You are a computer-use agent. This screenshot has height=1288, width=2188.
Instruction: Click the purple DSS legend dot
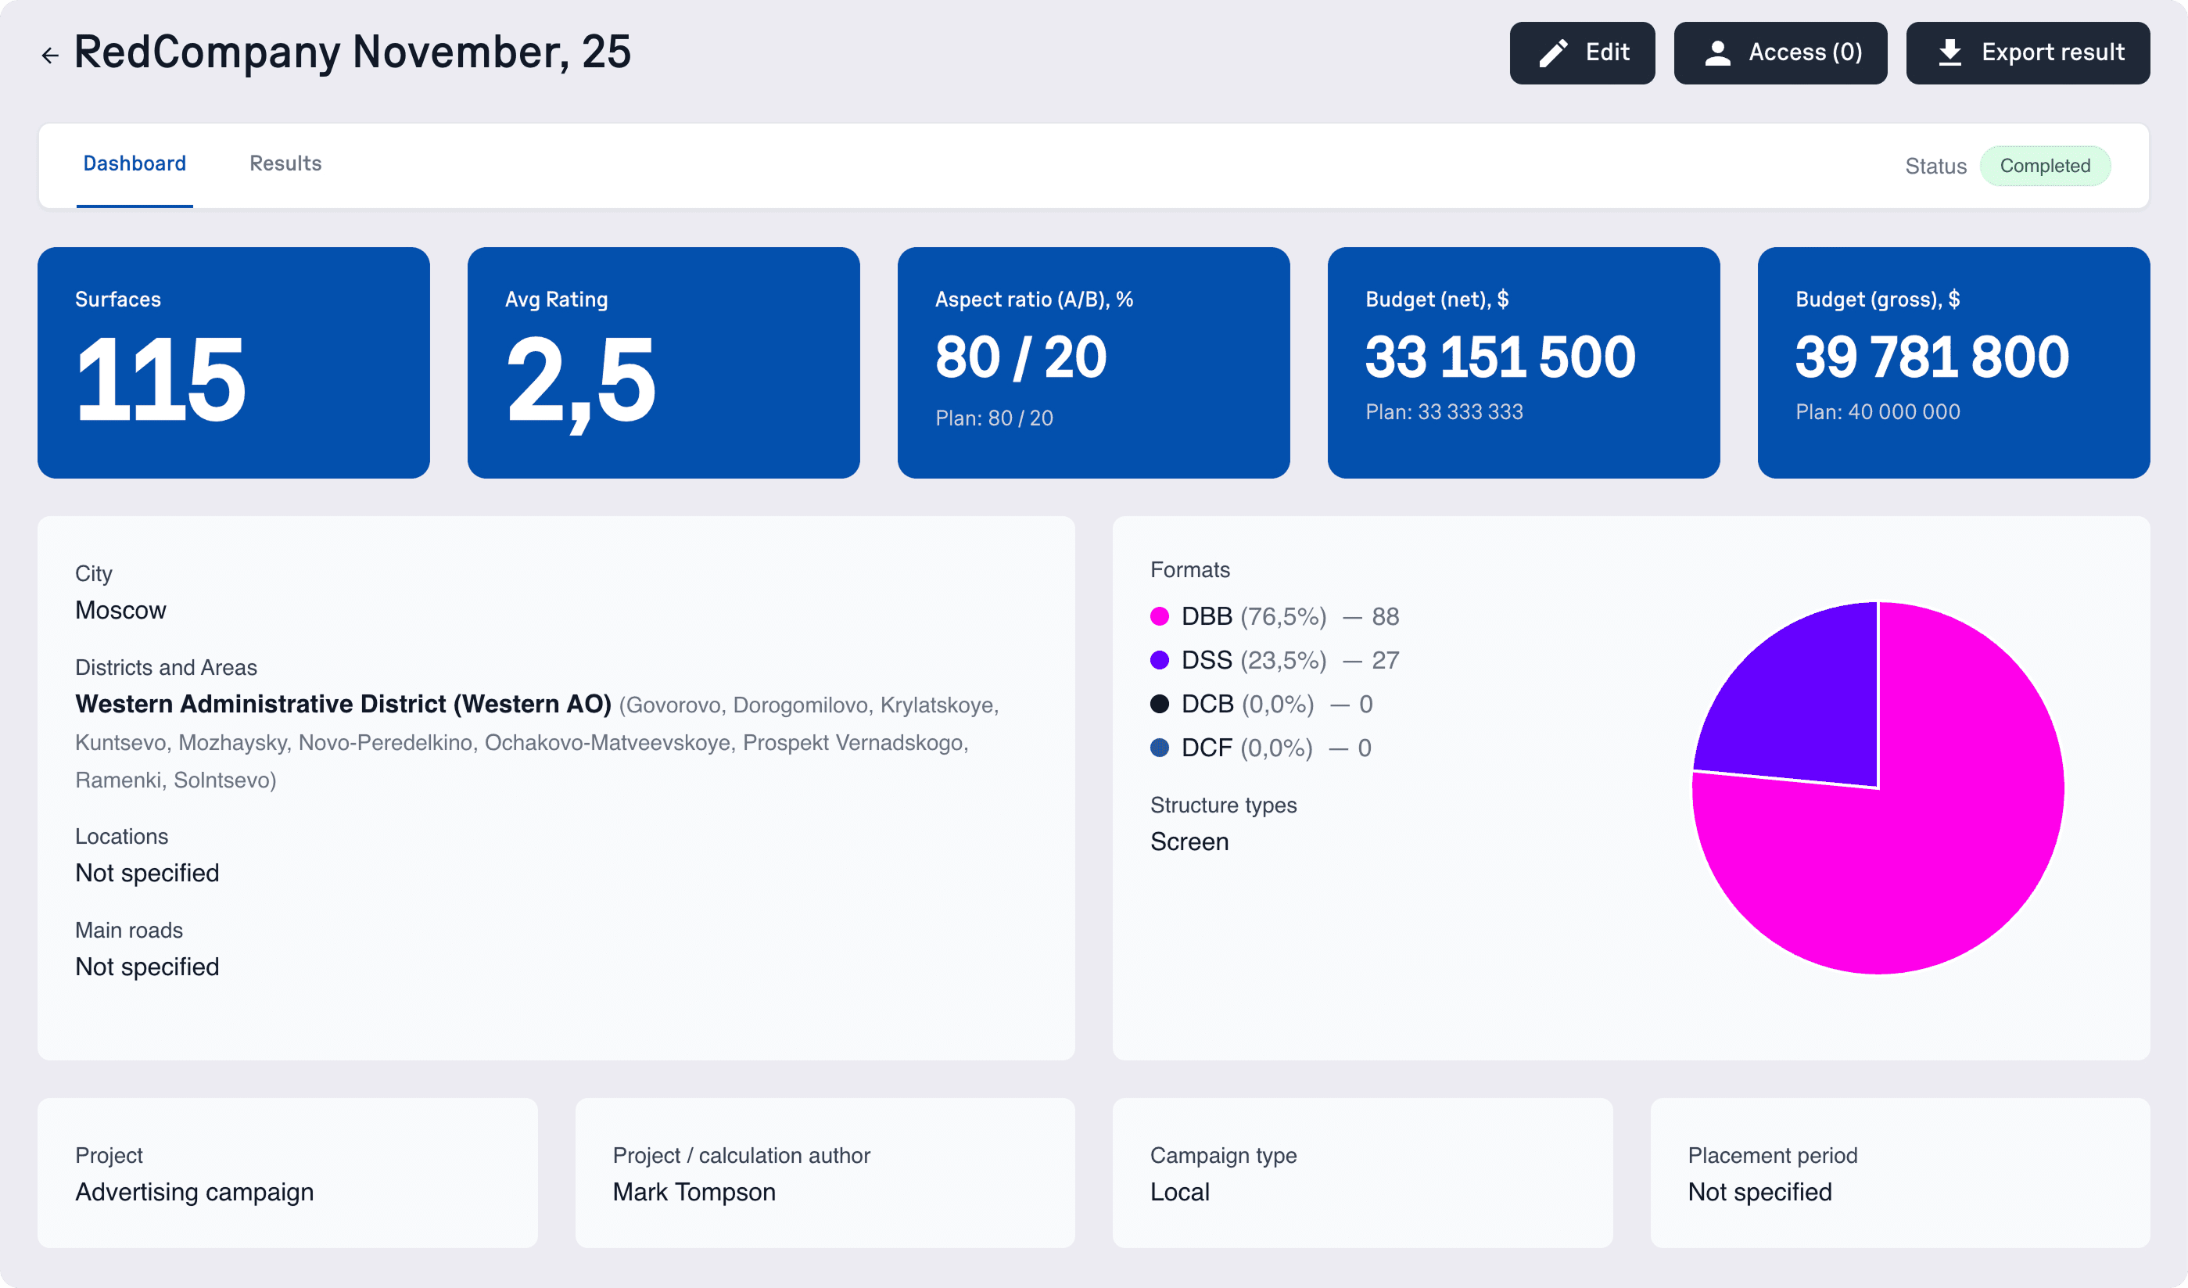[x=1159, y=660]
